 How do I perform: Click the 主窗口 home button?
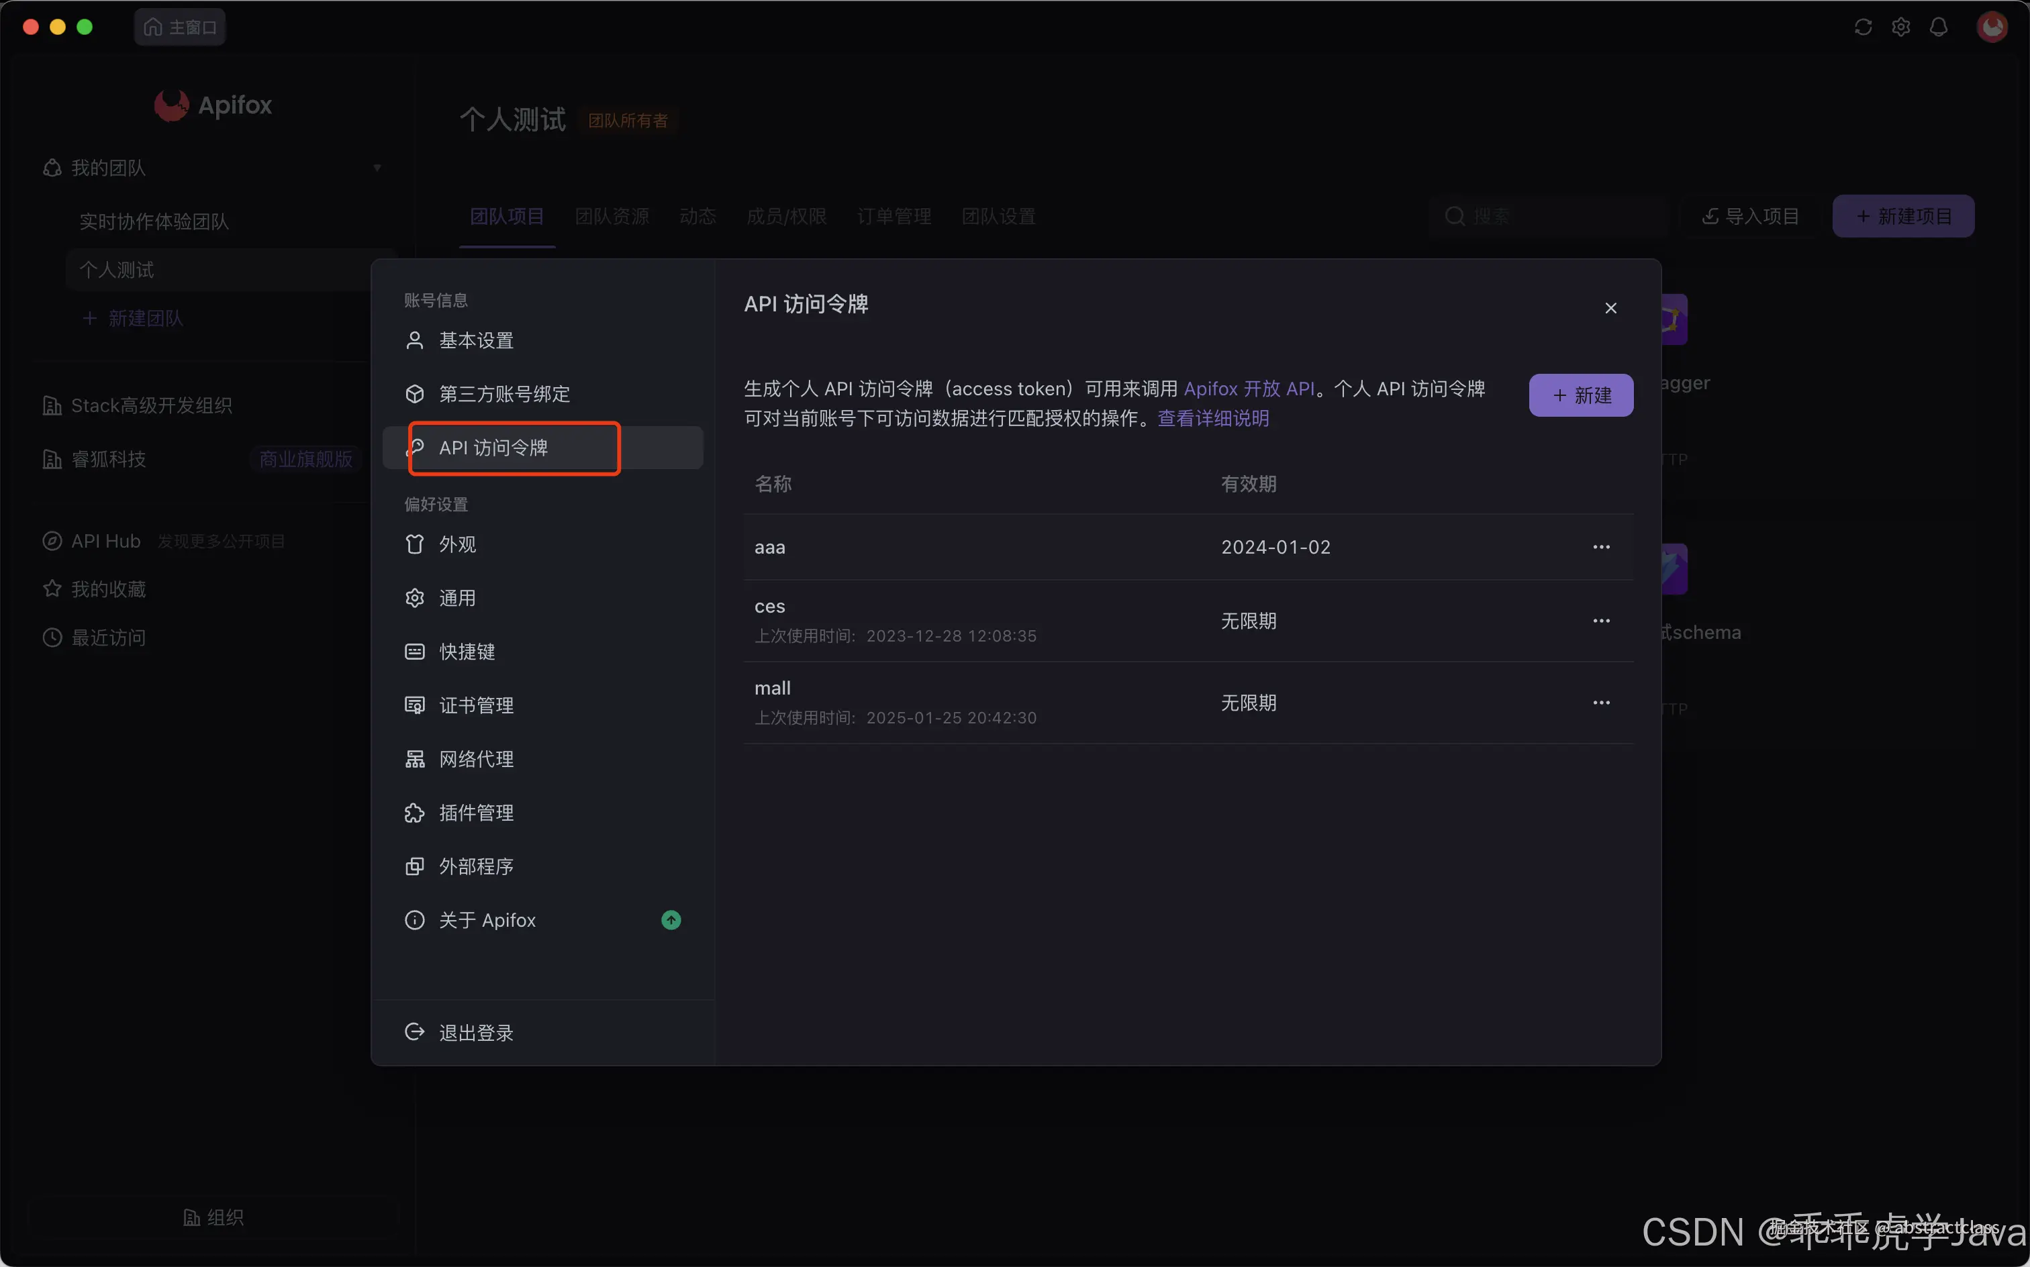[179, 26]
